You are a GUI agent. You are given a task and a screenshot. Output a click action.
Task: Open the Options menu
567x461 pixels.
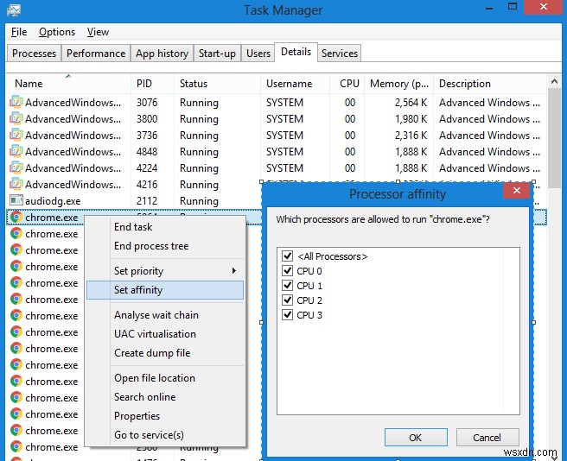[x=57, y=32]
